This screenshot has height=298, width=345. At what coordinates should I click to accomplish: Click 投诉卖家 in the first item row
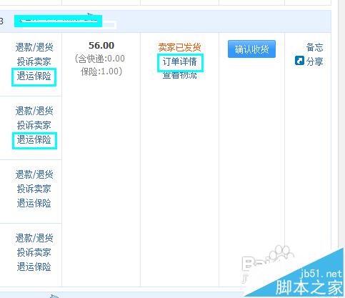pos(34,61)
